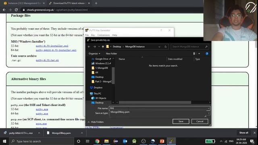Viewport: 258px width, 145px height.
Task: Expand File name dropdown arrow
Action: 208,108
